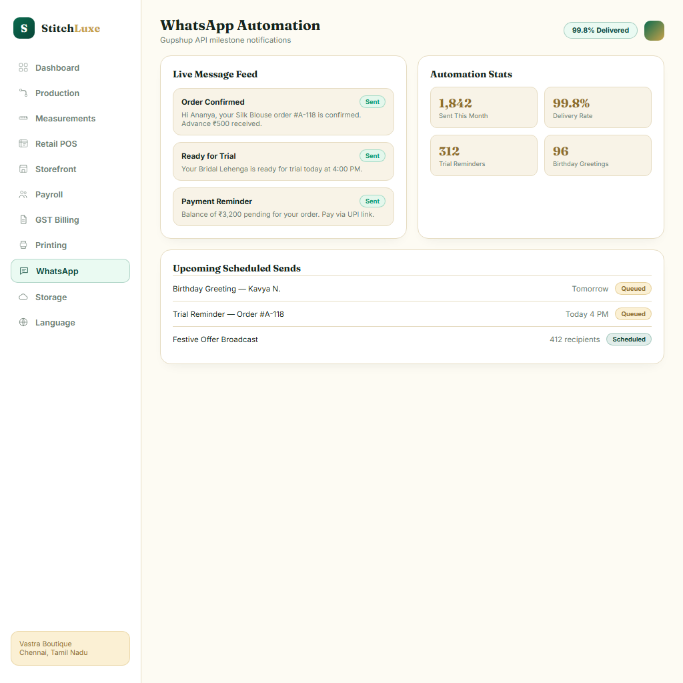This screenshot has height=683, width=683.
Task: Click the Measurements ruler icon
Action: coord(23,118)
